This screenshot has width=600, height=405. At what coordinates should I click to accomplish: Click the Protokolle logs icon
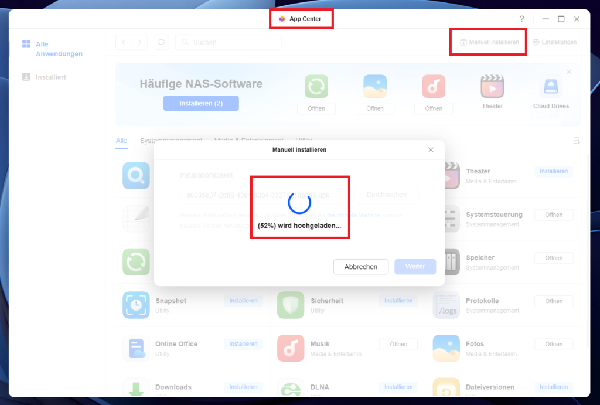click(x=446, y=305)
